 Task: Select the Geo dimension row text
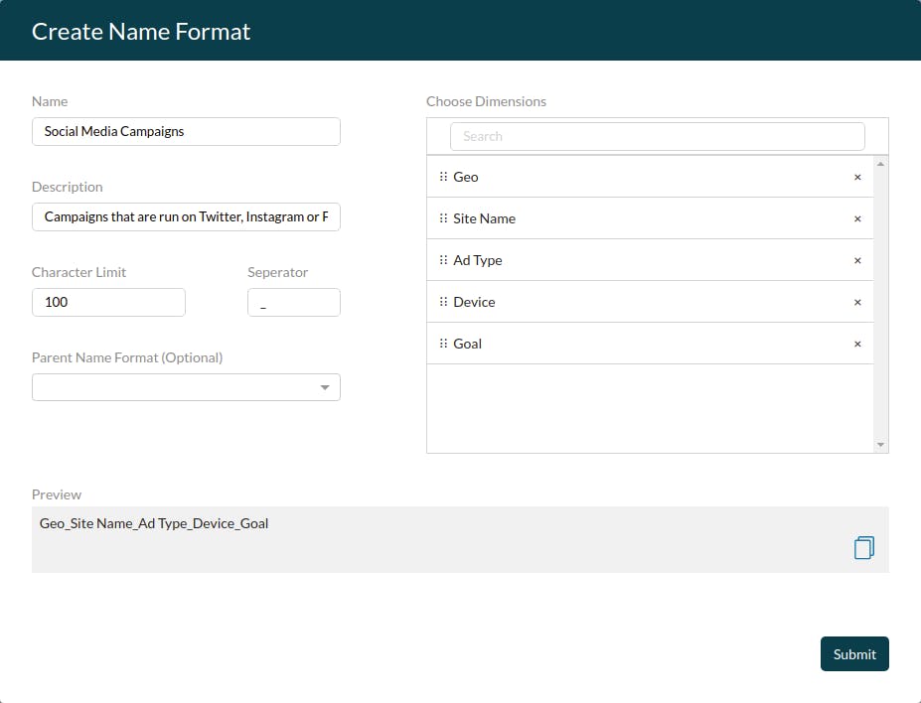pyautogui.click(x=466, y=177)
